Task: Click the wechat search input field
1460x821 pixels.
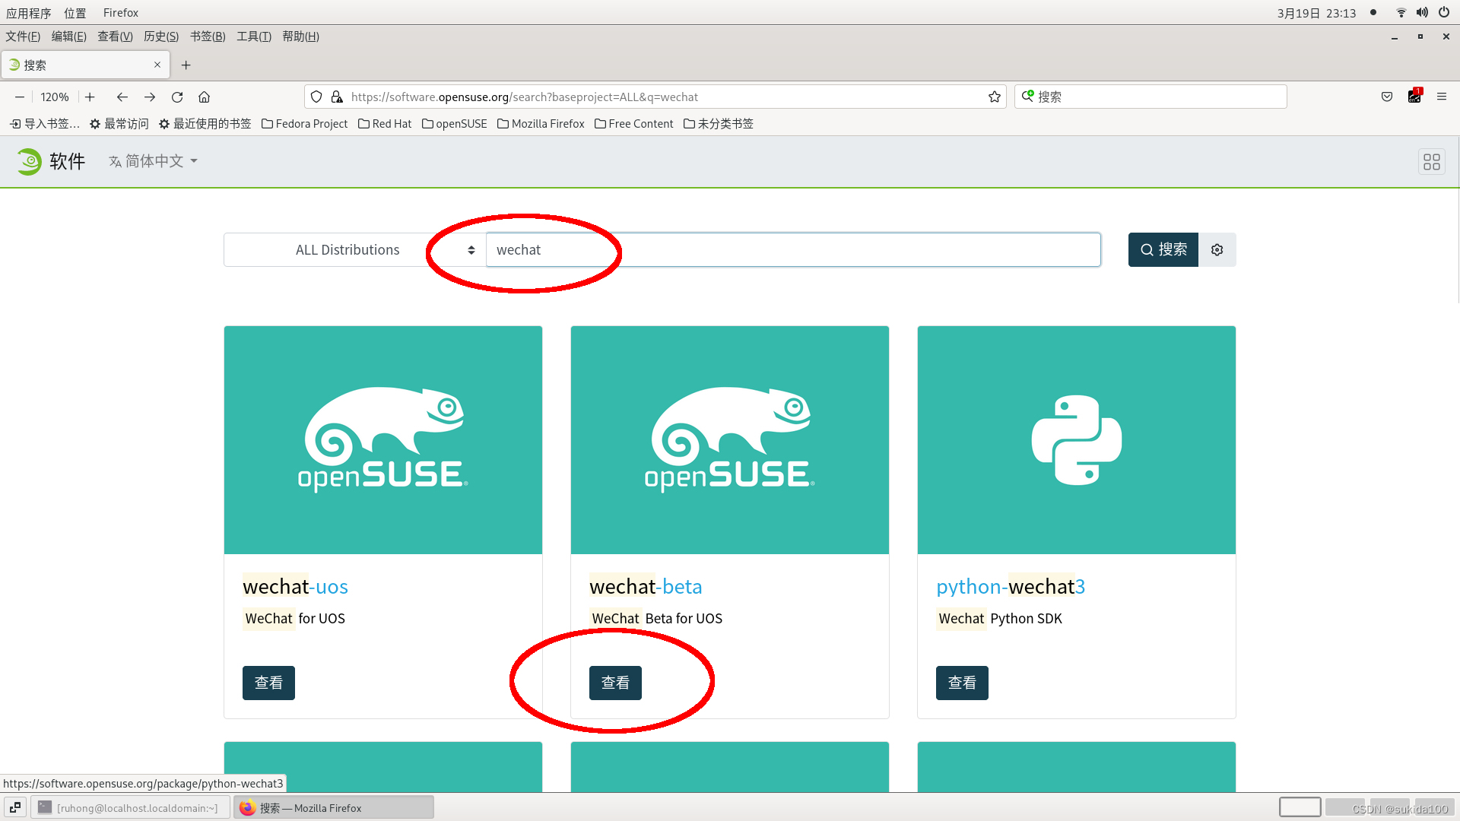Action: pos(793,250)
